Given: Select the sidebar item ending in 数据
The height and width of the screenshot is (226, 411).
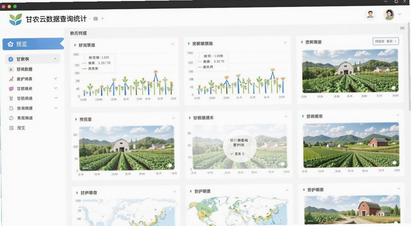Looking at the screenshot, I should [x=24, y=69].
